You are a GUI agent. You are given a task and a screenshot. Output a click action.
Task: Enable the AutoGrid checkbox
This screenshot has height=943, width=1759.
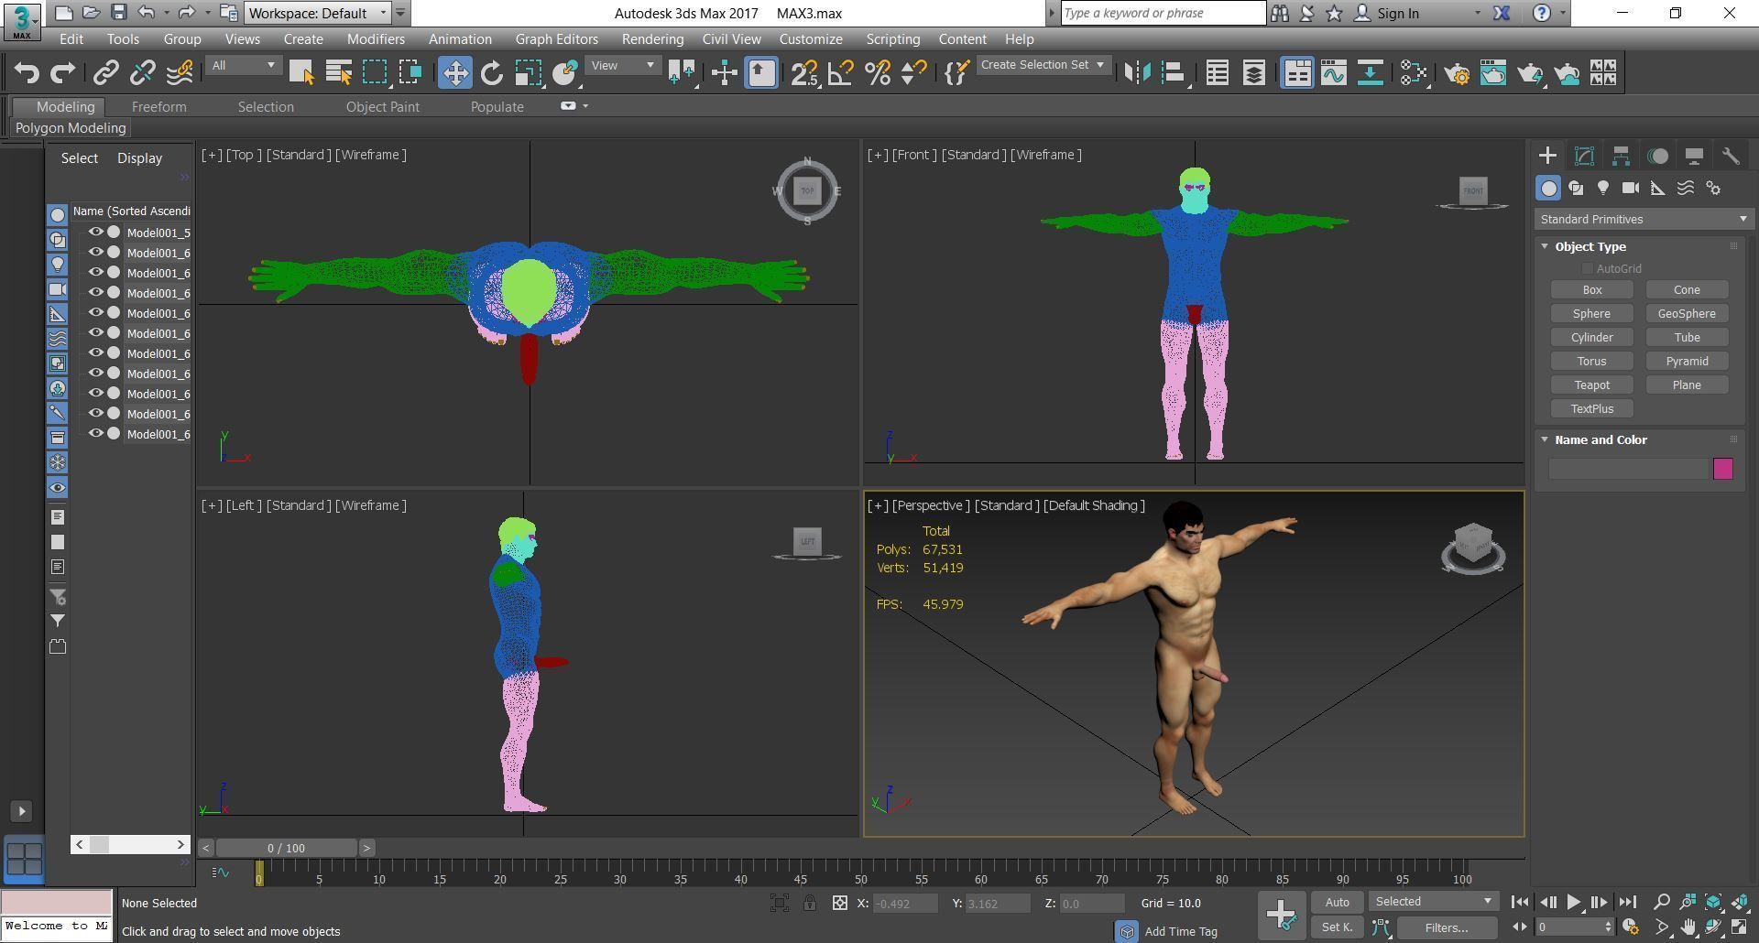coord(1587,268)
